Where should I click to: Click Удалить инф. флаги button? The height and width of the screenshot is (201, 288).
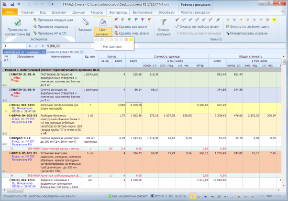pyautogui.click(x=131, y=33)
